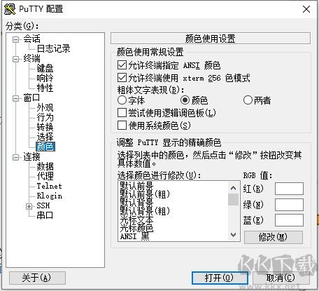Viewport: 319px width, 291px height.
Task: Open the 连接 category
Action: pyautogui.click(x=31, y=156)
